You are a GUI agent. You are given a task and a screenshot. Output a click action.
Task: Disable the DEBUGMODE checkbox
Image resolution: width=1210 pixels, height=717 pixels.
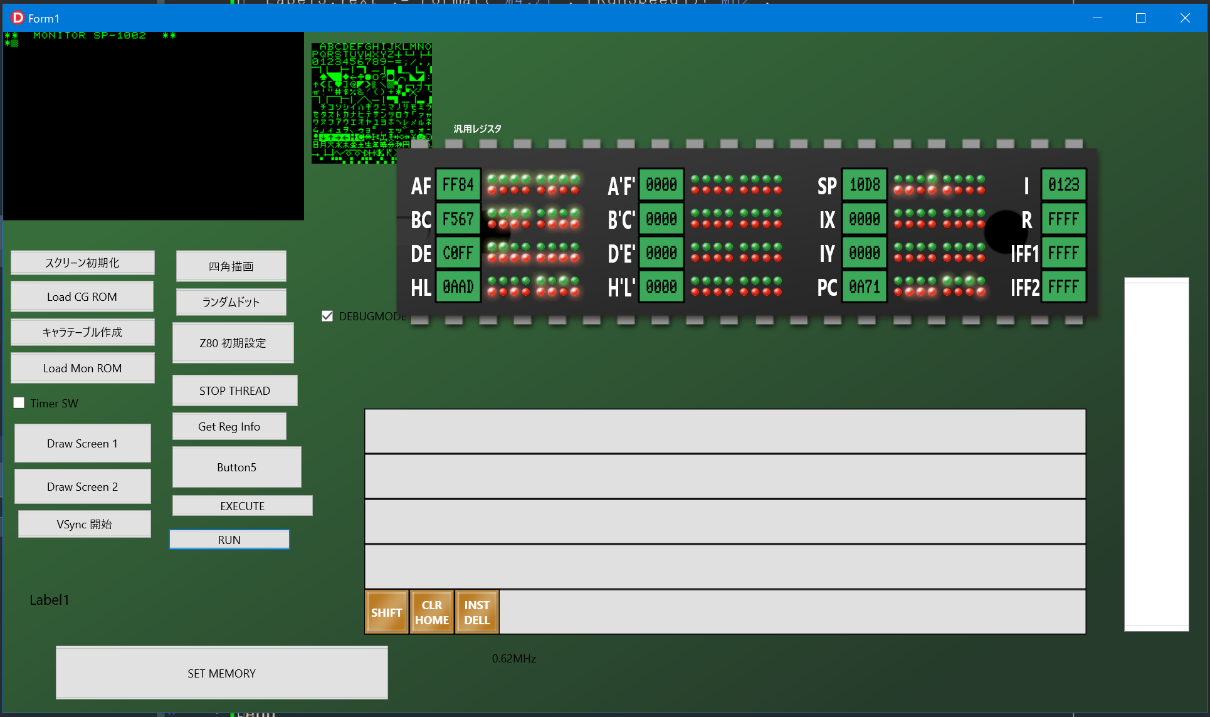pyautogui.click(x=327, y=316)
